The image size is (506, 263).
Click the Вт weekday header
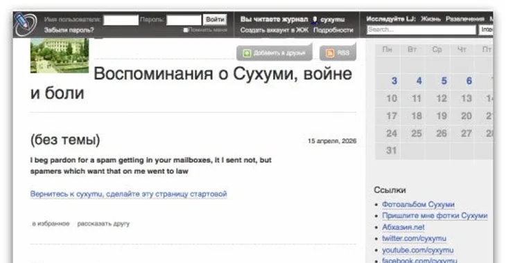click(x=412, y=49)
